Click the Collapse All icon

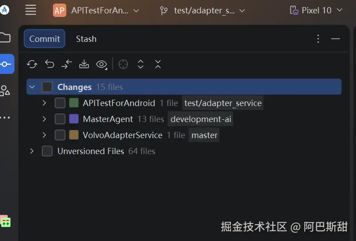158,64
